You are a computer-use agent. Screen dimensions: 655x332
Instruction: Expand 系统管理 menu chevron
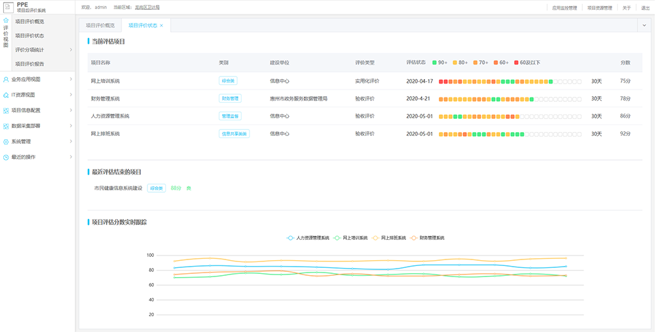[71, 142]
